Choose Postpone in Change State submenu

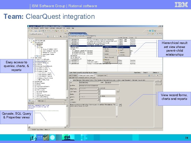tap(124, 52)
